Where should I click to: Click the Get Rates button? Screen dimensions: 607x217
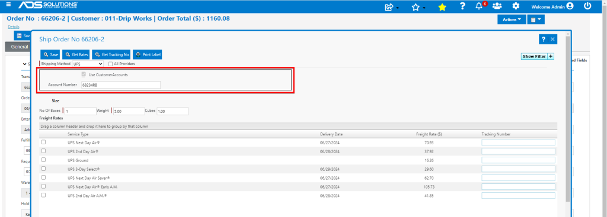[x=76, y=55]
